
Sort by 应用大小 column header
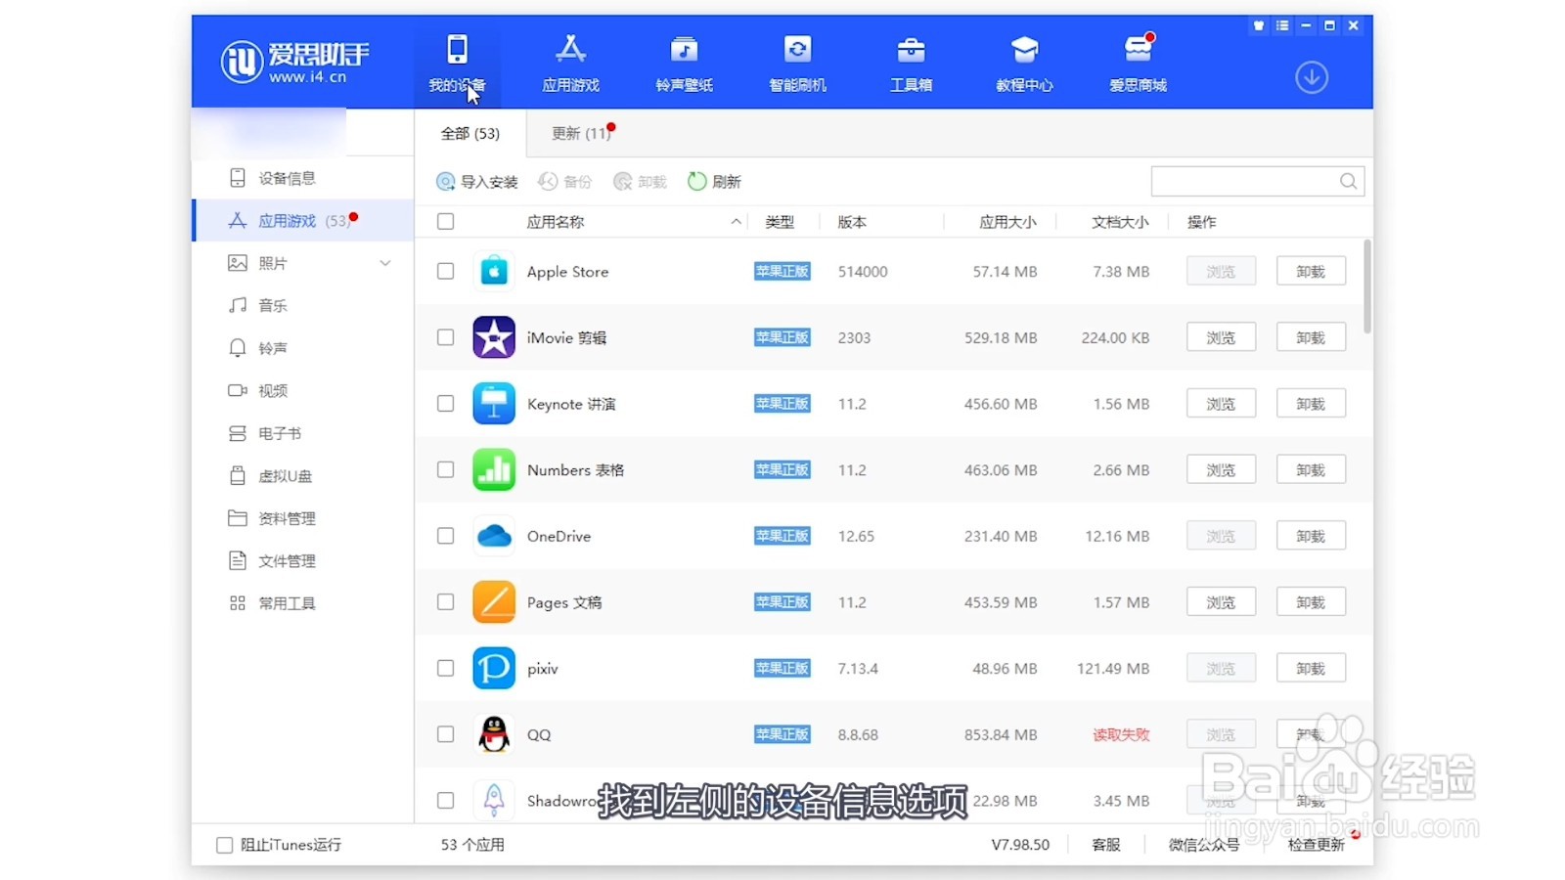point(1007,222)
